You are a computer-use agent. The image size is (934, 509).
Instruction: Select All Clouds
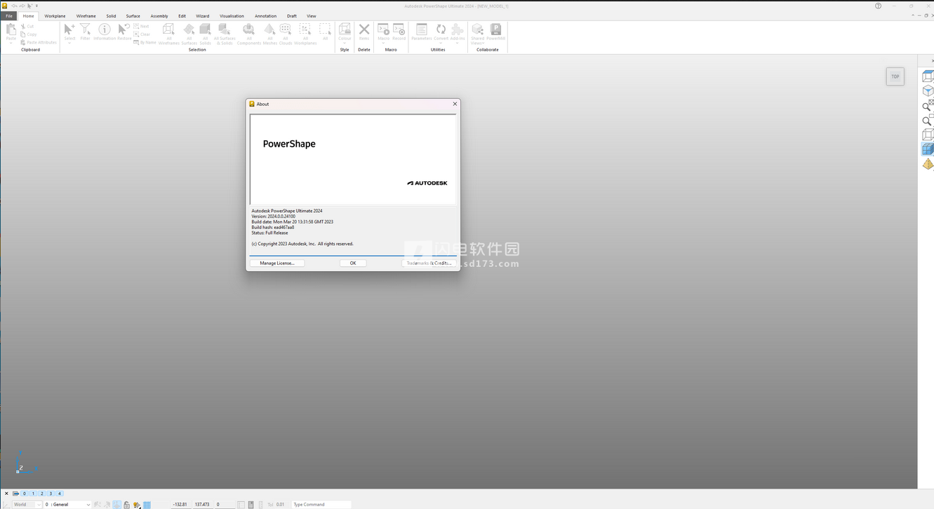click(286, 34)
